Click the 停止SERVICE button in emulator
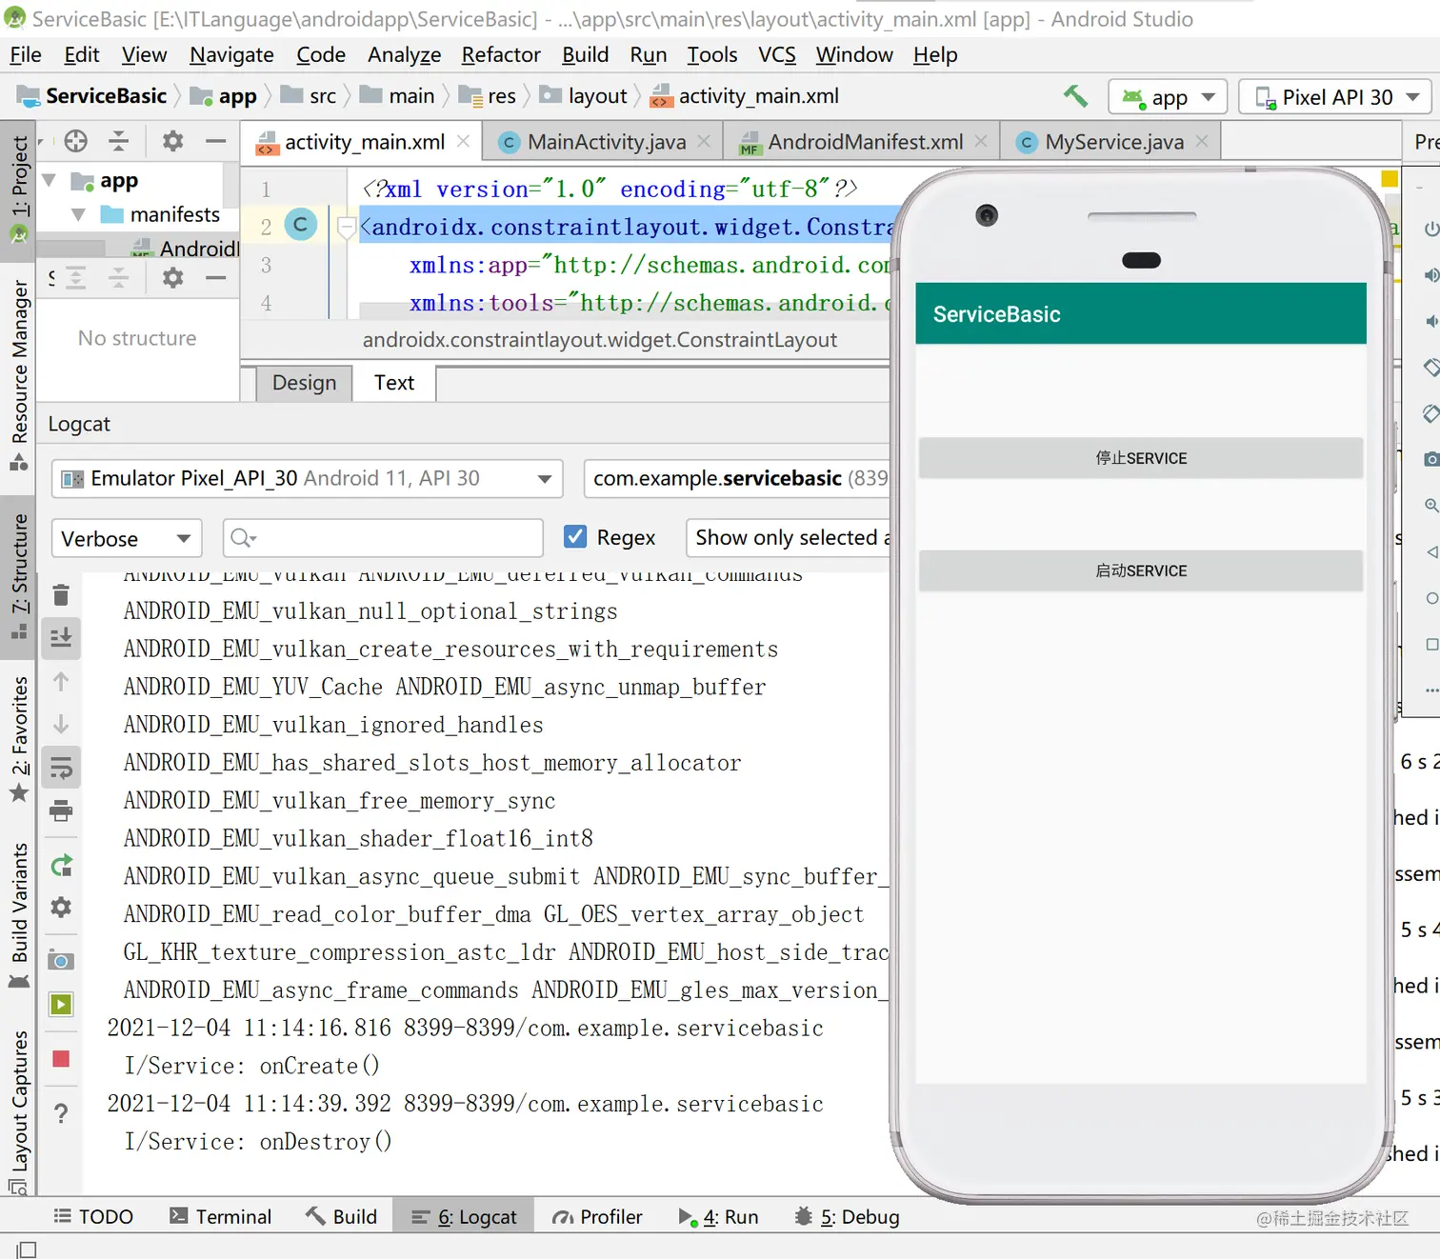 (1141, 458)
